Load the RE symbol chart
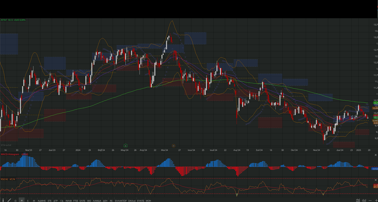 [x=111, y=200]
